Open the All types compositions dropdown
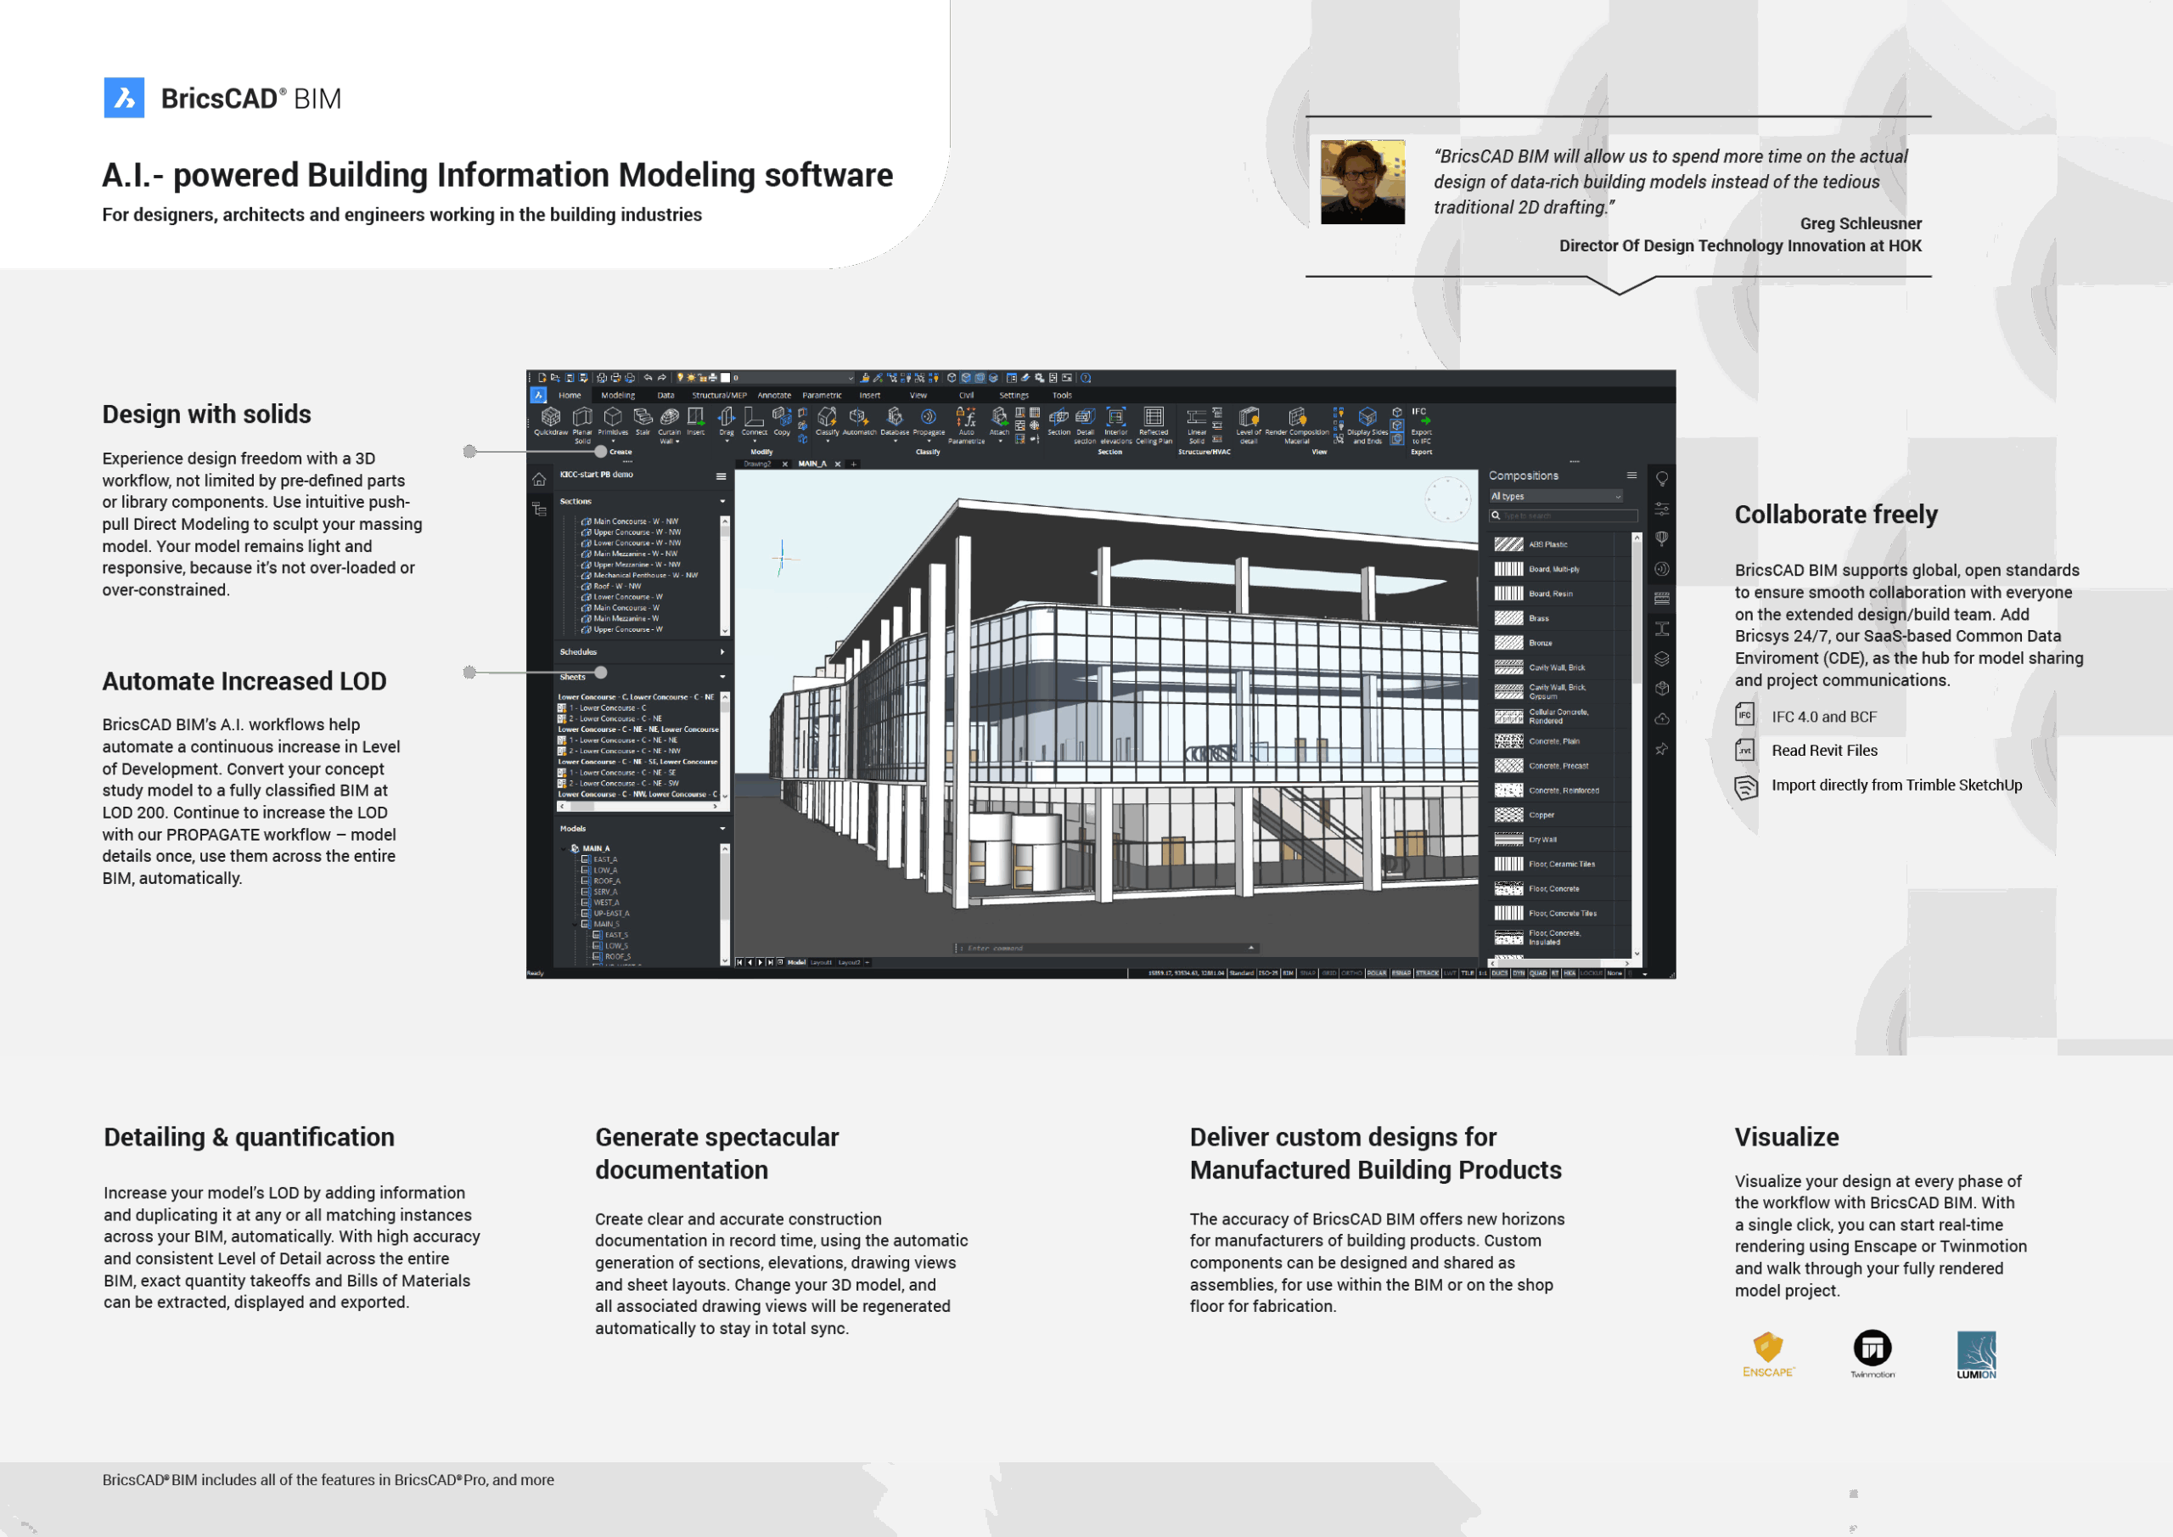 1556,496
